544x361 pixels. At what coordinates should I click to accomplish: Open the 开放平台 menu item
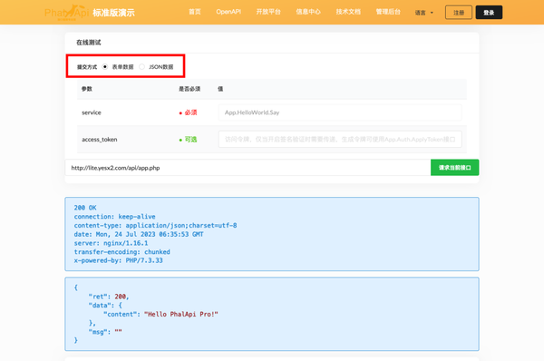pos(268,12)
